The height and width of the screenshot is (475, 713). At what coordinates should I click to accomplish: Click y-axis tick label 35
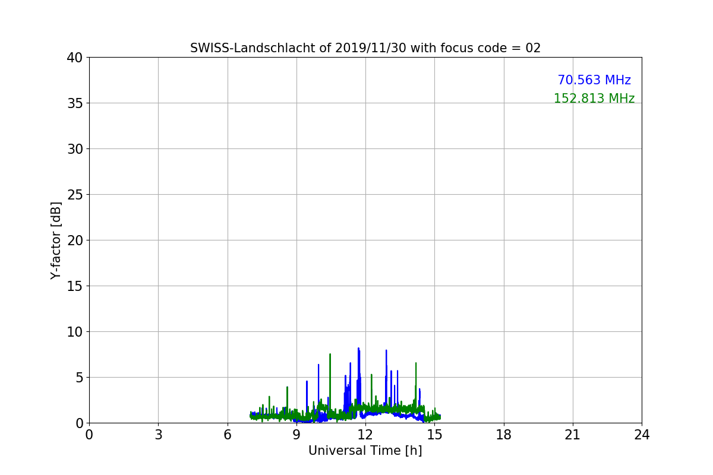(x=74, y=103)
